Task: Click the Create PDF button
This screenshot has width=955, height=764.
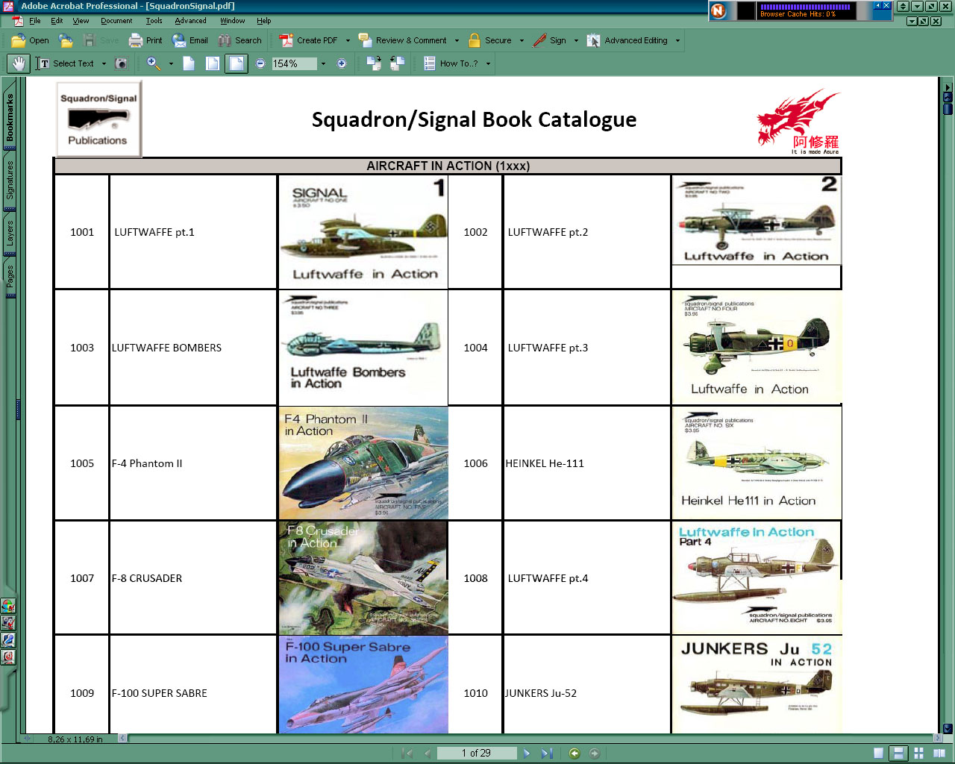Action: click(308, 40)
